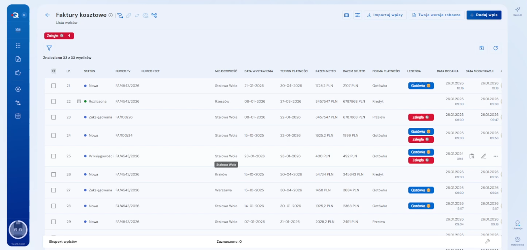Viewport: 527px width, 250px height.
Task: Tick the checkbox for row 21
Action: [x=54, y=86]
